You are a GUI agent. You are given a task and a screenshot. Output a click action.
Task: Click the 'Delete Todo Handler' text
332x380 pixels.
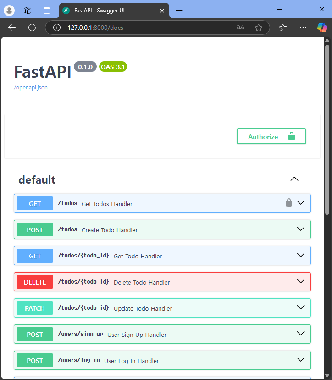(142, 283)
